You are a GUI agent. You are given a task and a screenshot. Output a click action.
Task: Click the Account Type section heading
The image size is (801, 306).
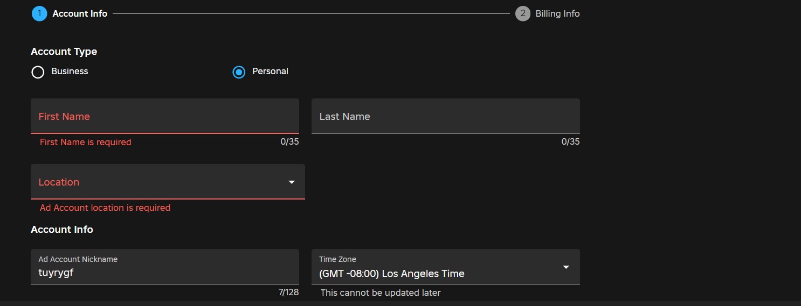point(64,52)
